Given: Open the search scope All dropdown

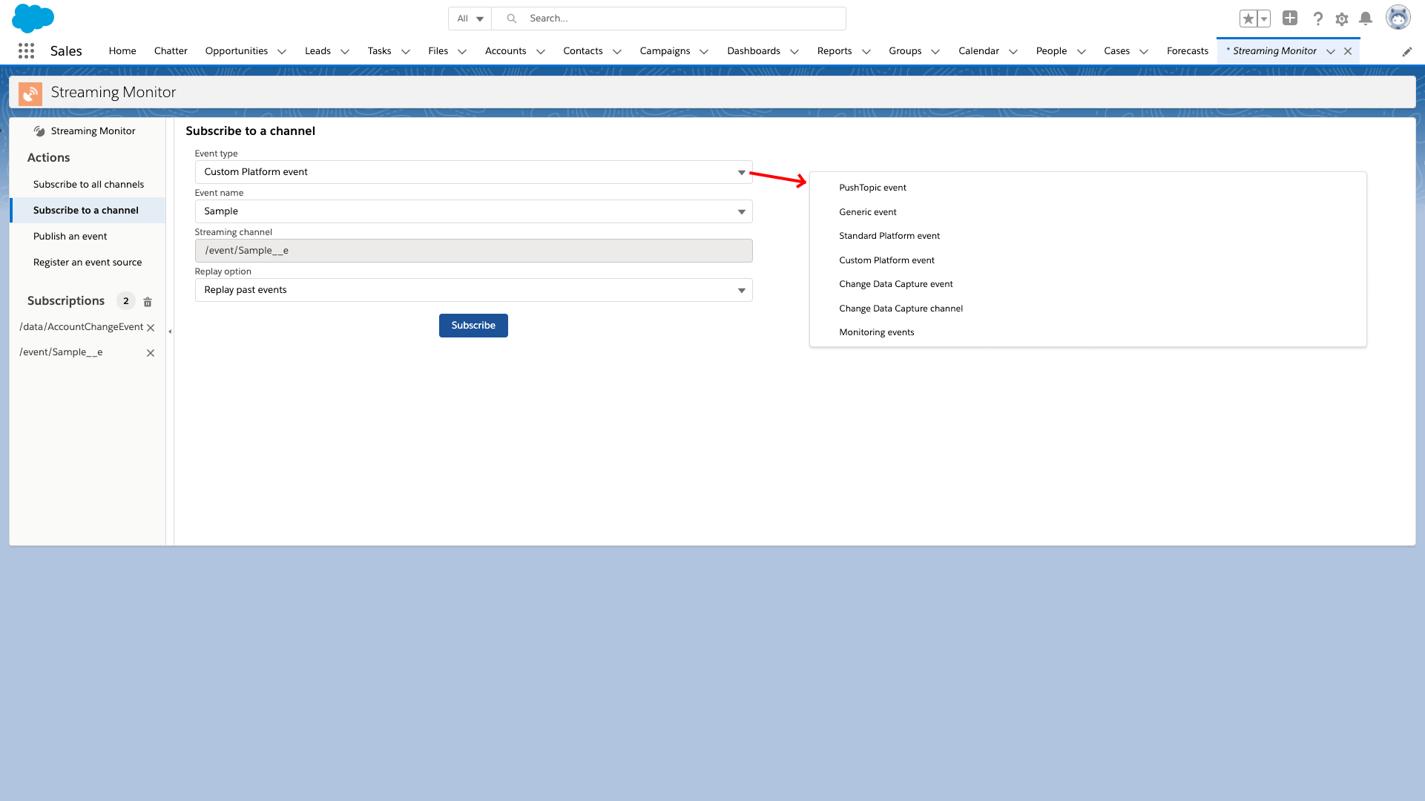Looking at the screenshot, I should tap(470, 19).
